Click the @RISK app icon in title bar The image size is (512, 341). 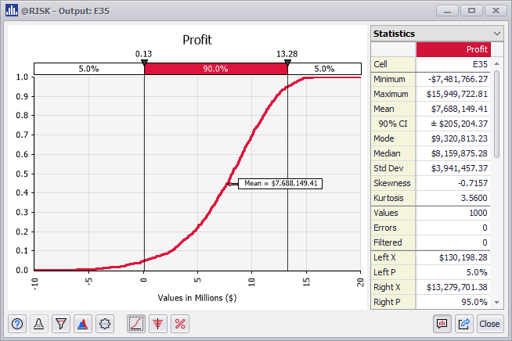click(x=12, y=11)
